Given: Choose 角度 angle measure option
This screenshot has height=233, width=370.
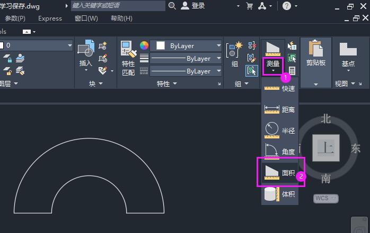Looking at the screenshot, I should [x=280, y=152].
